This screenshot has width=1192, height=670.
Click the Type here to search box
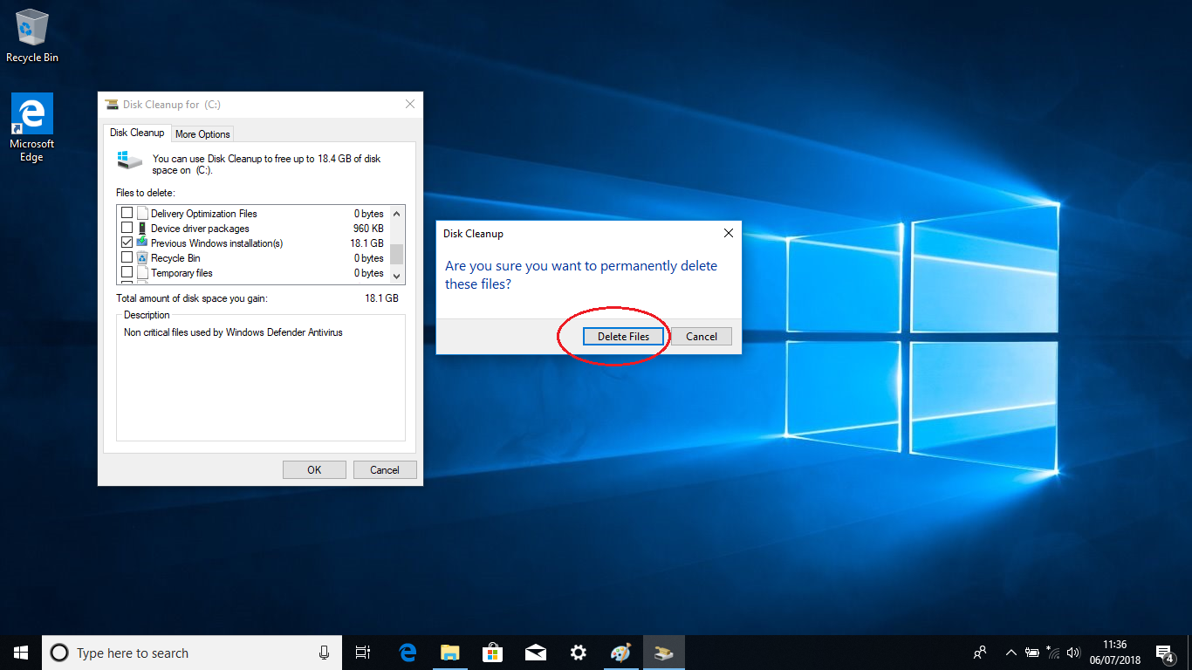click(x=190, y=653)
